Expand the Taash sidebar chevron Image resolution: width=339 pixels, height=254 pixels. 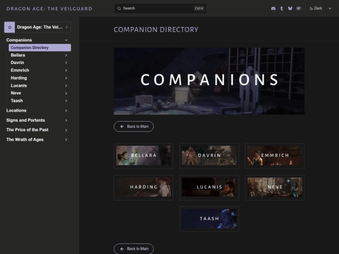click(x=66, y=101)
